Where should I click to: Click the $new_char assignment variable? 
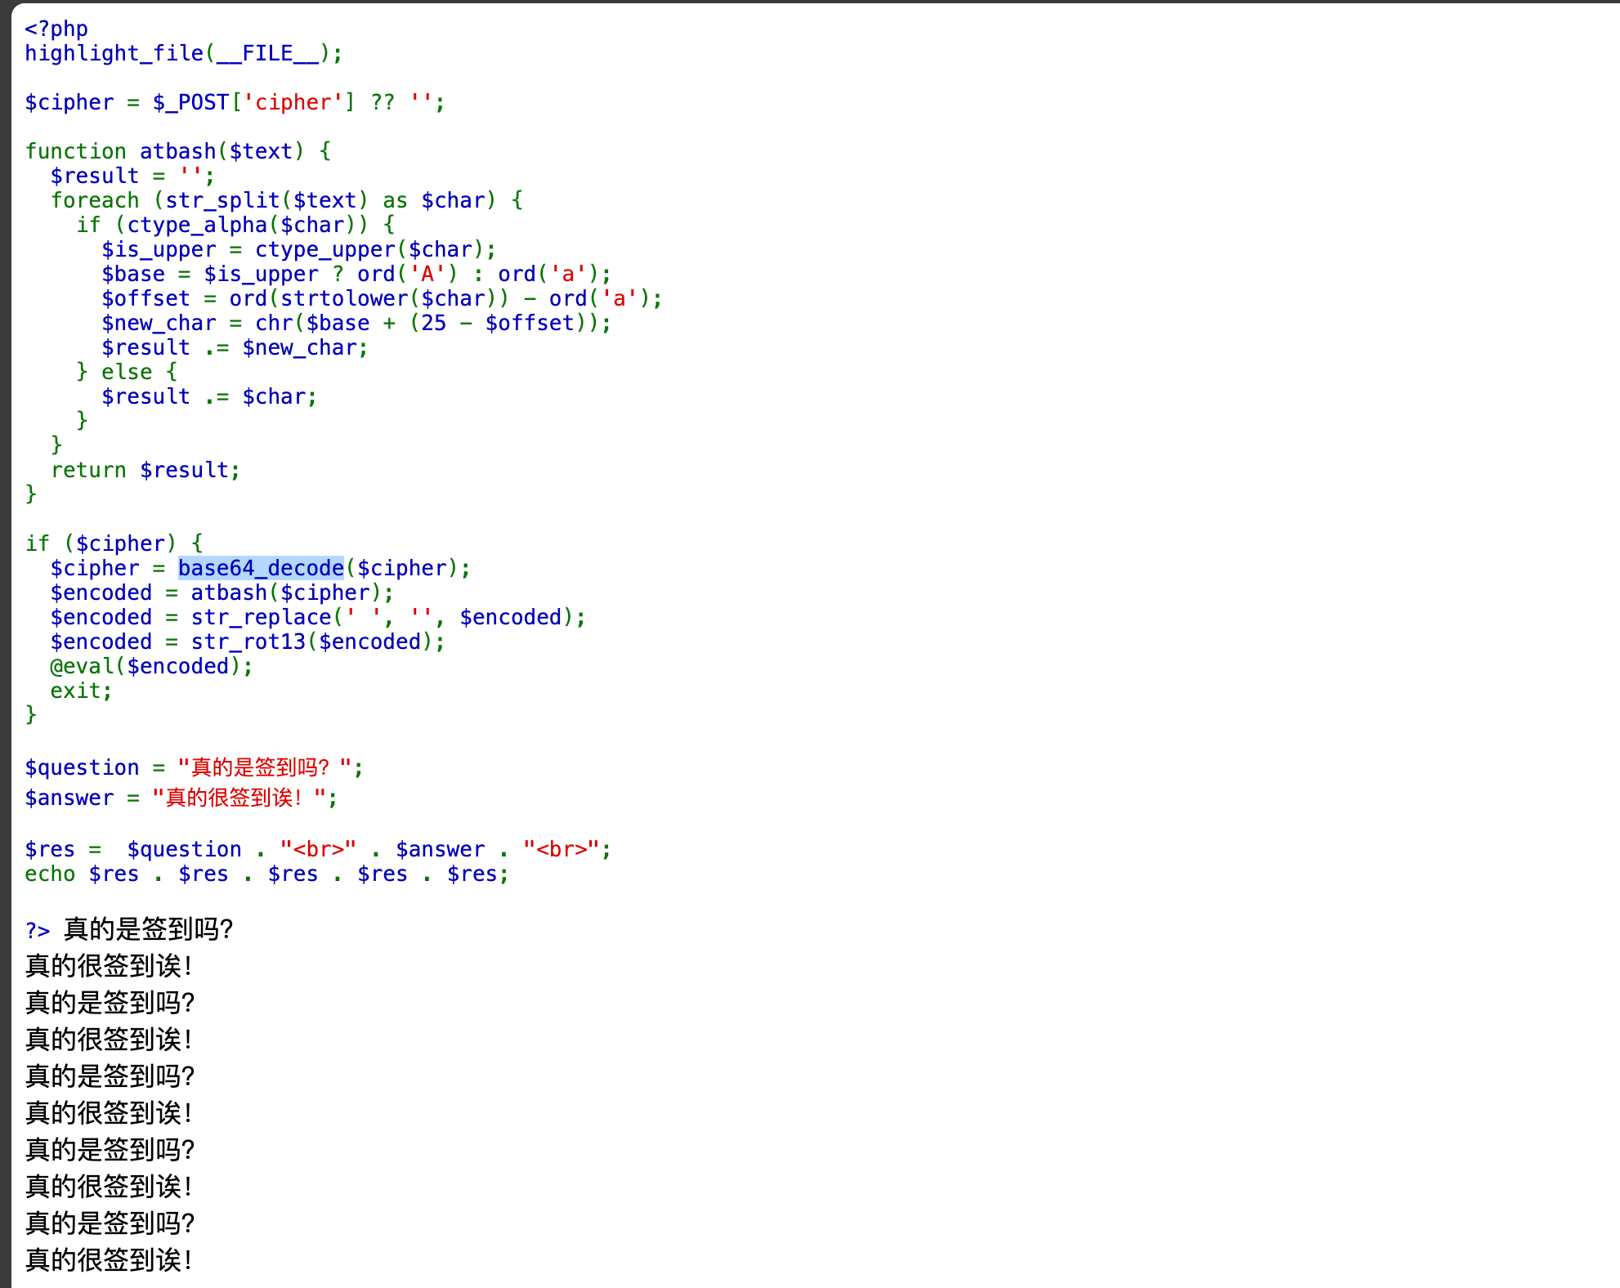click(159, 323)
